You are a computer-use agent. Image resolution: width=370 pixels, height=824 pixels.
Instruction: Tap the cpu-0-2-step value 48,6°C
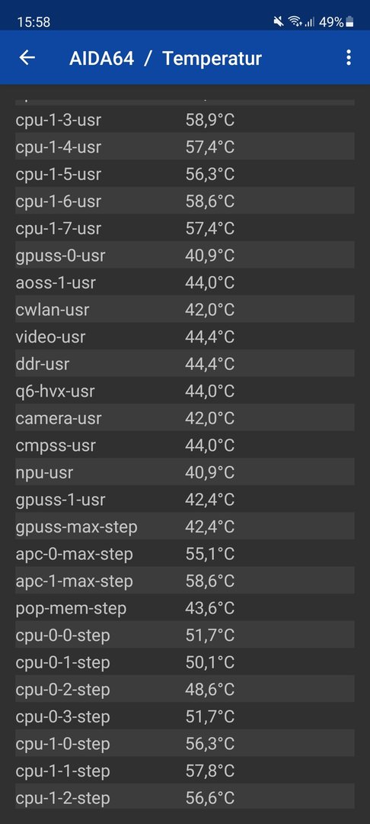[x=209, y=690]
